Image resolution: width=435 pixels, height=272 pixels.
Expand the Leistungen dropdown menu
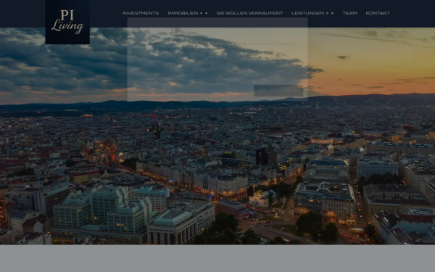point(312,13)
